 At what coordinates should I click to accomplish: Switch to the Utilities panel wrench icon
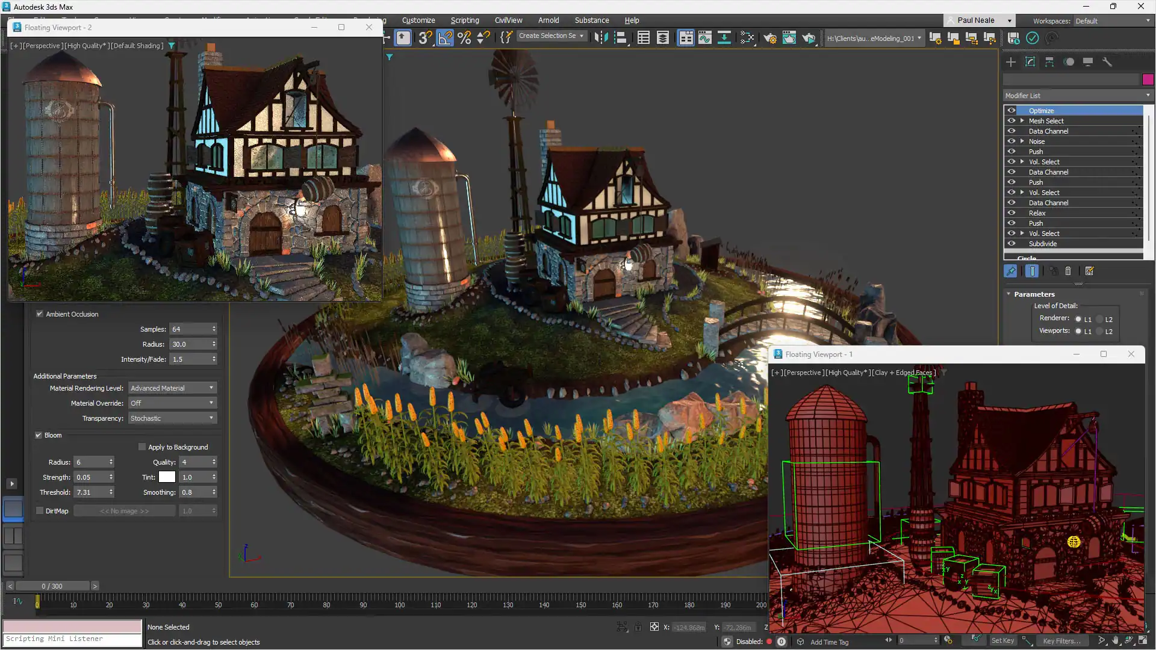(1108, 61)
